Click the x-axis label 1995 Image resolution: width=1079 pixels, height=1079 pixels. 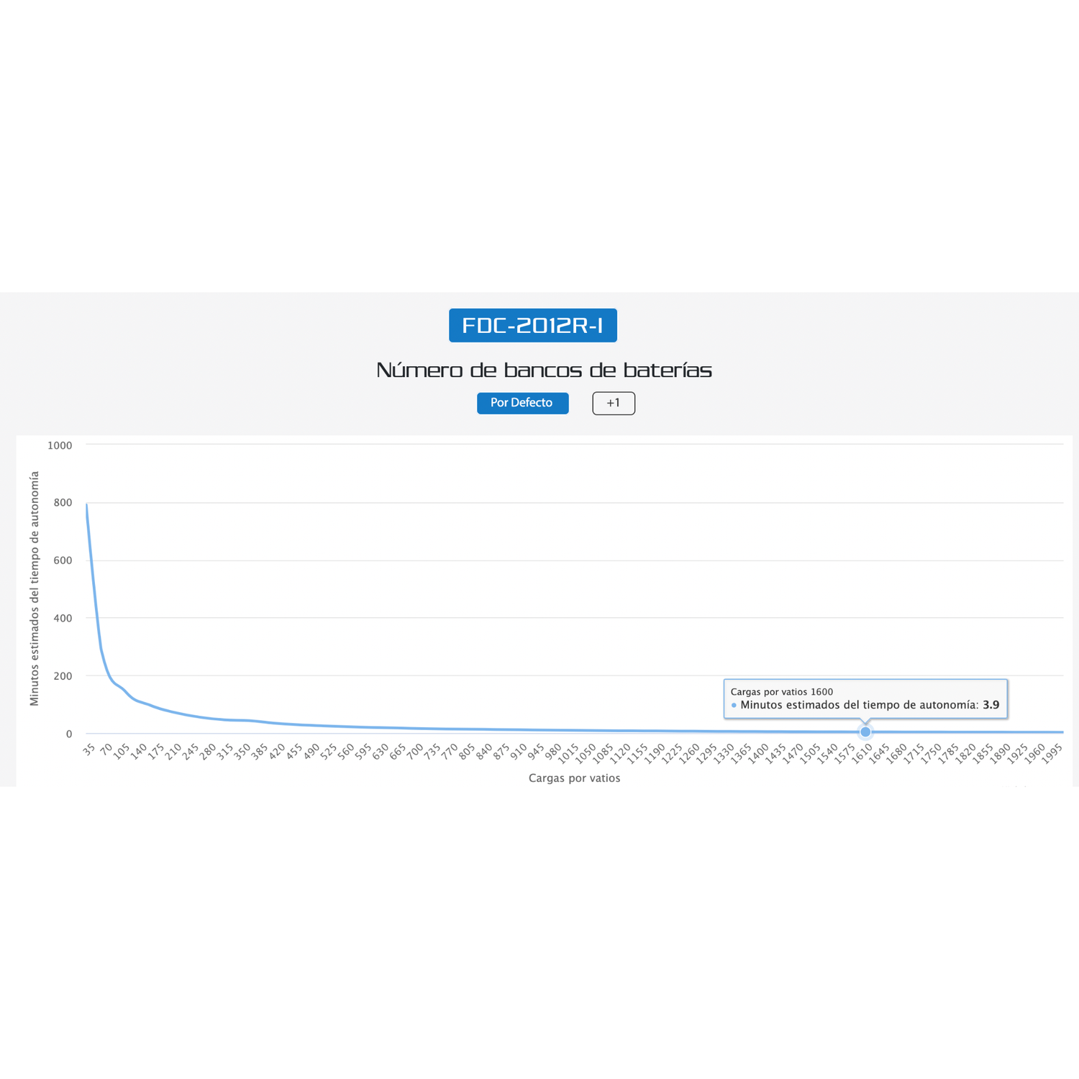(x=1052, y=753)
